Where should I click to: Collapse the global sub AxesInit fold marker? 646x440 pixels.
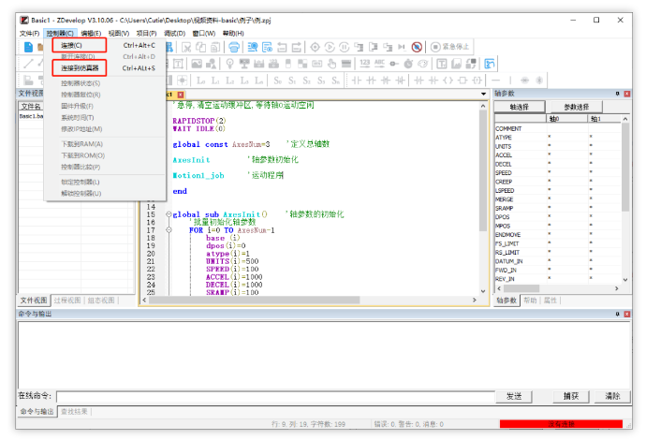click(169, 214)
